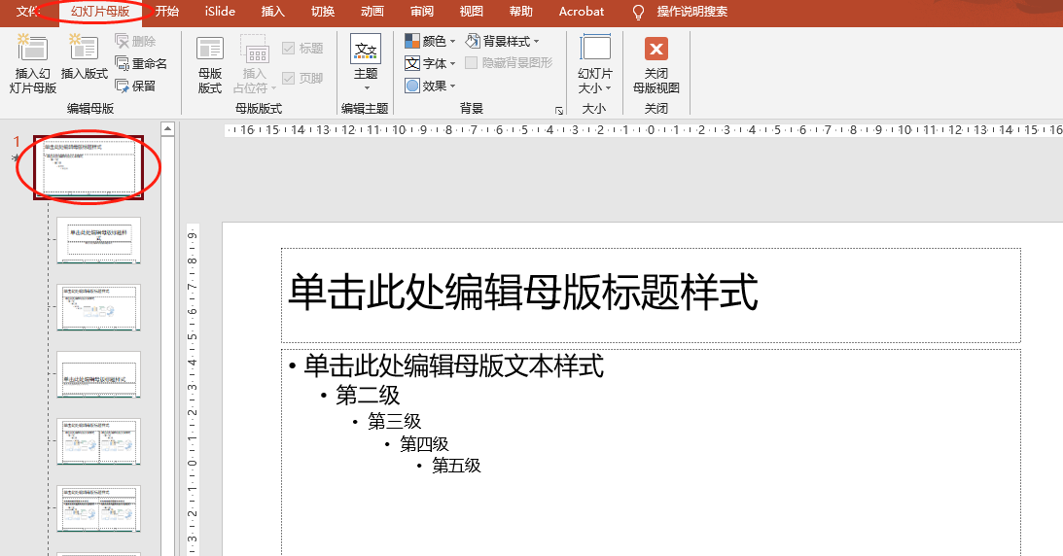Screen dimensions: 1063x556
Task: Switch to the Help (帮助) tab
Action: click(x=520, y=12)
